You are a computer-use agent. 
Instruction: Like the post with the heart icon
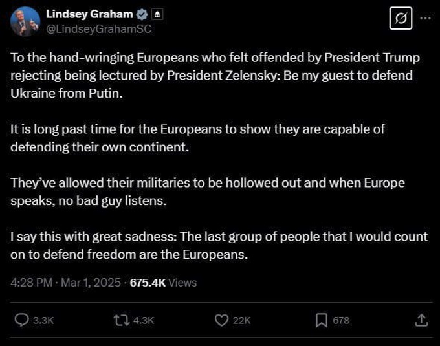tap(222, 320)
